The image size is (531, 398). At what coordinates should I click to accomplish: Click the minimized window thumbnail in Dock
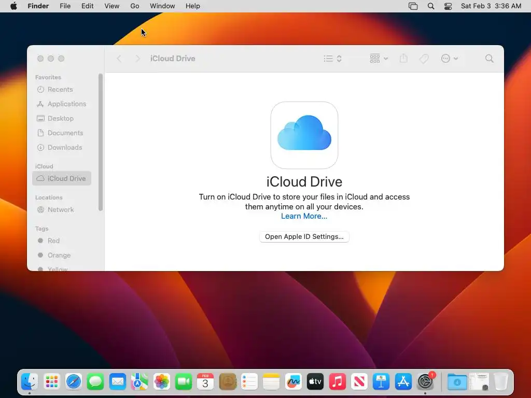tap(479, 382)
